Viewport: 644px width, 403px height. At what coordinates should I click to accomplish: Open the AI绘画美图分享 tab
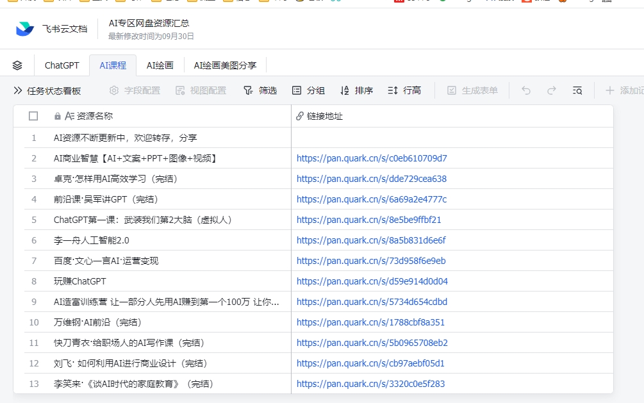(x=225, y=65)
